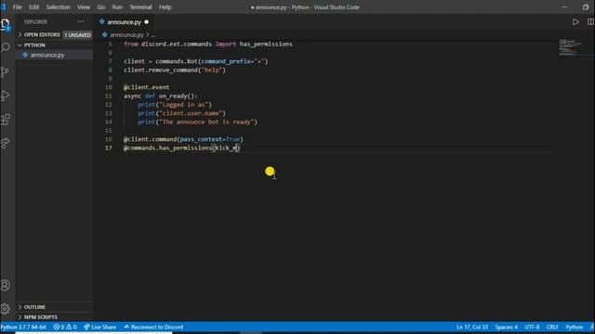This screenshot has width=595, height=334.
Task: Click line number 17 in gutter
Action: (x=109, y=148)
